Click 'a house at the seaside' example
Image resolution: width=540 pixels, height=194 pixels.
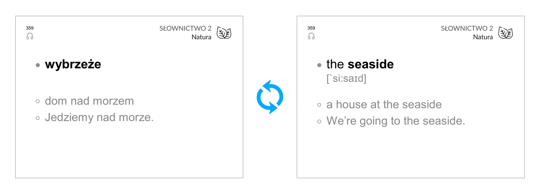[384, 104]
